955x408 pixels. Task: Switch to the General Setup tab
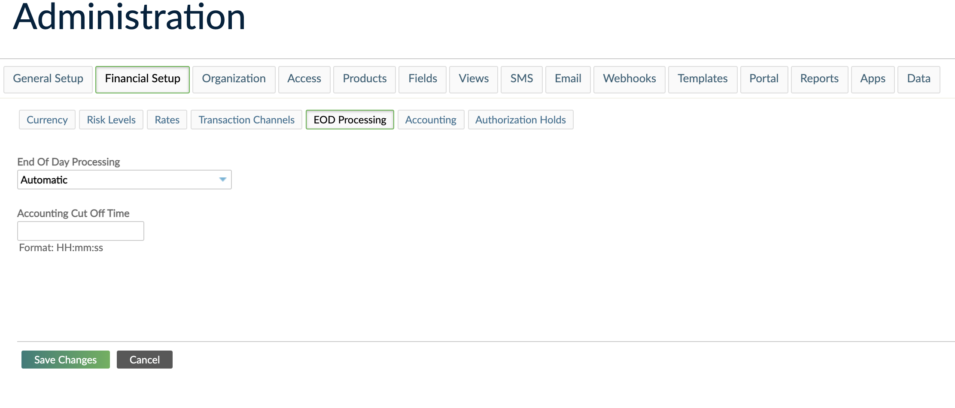pos(48,79)
